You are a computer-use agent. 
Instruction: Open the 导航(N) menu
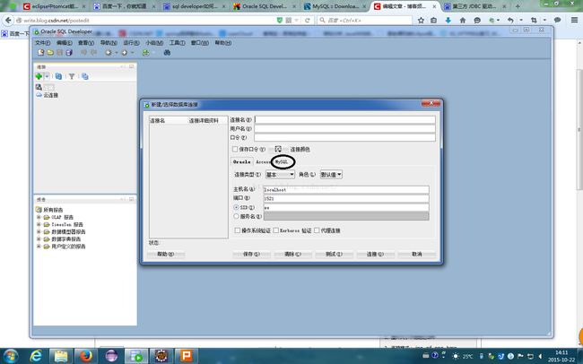tap(109, 43)
